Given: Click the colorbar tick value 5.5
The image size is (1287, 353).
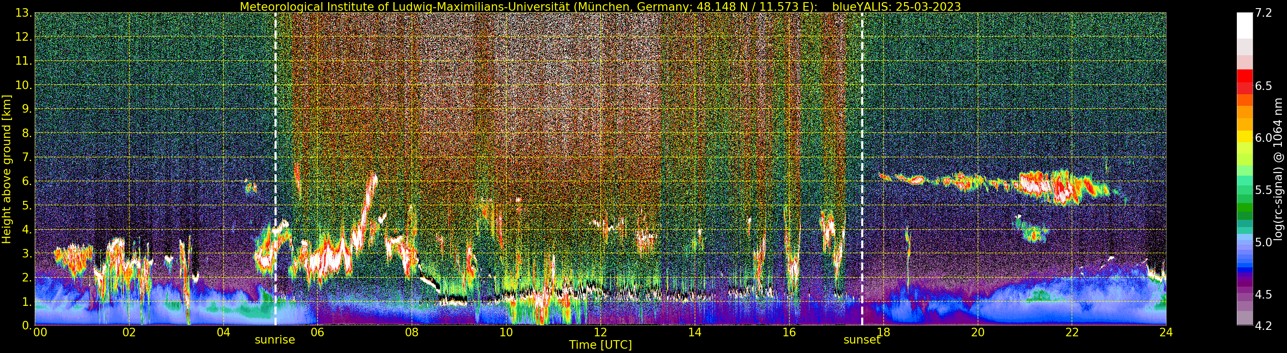Looking at the screenshot, I should coord(1263,190).
